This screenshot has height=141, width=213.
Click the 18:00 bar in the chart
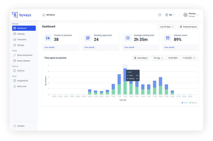click(161, 86)
